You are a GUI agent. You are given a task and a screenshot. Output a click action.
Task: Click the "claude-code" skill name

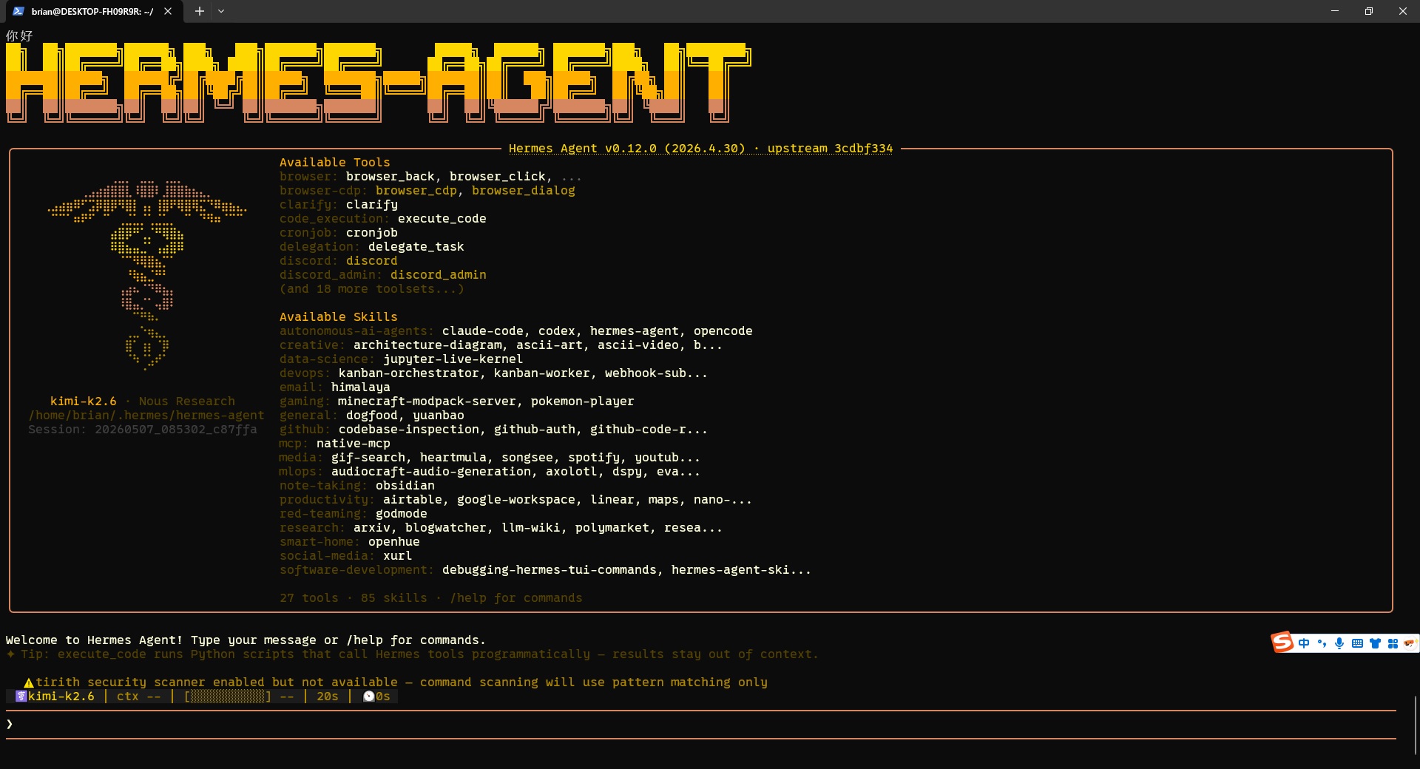pos(482,331)
